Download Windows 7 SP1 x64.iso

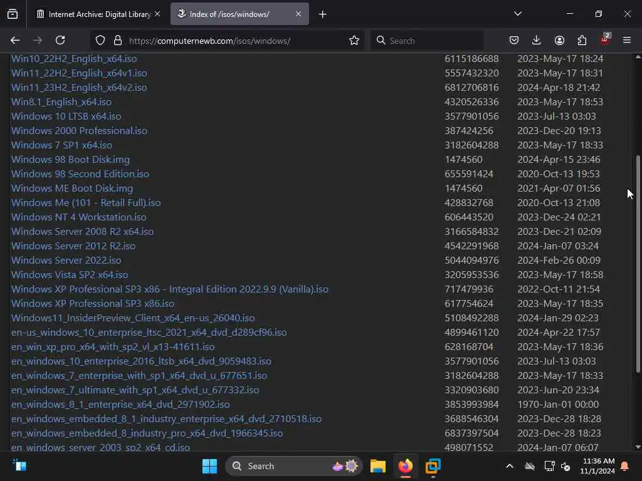point(61,145)
